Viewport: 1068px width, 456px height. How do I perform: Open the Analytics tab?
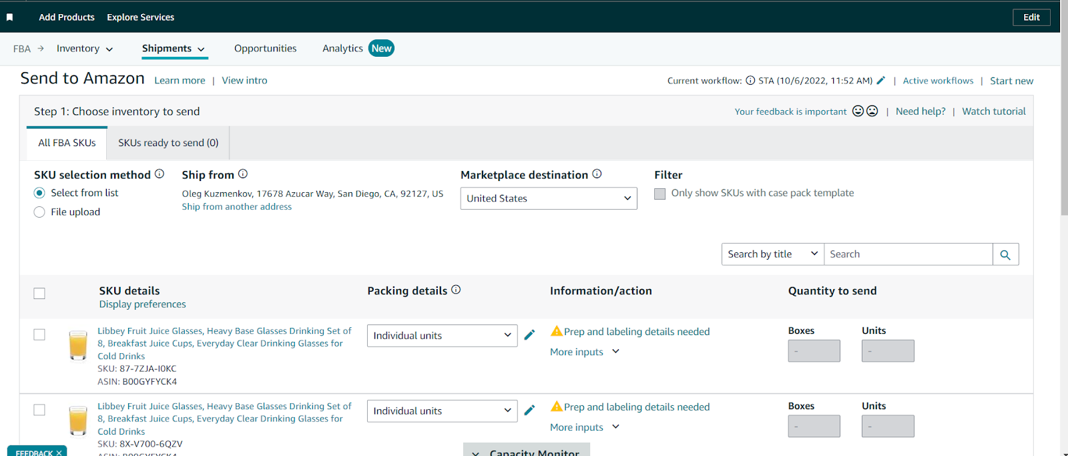(342, 49)
